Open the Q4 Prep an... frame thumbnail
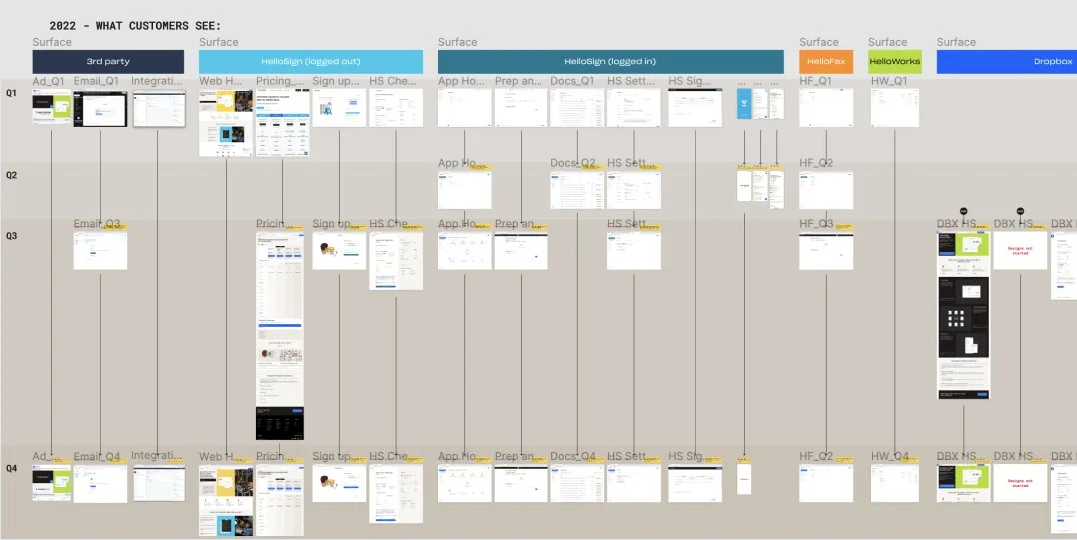Viewport: 1077px width, 540px height. click(x=521, y=484)
